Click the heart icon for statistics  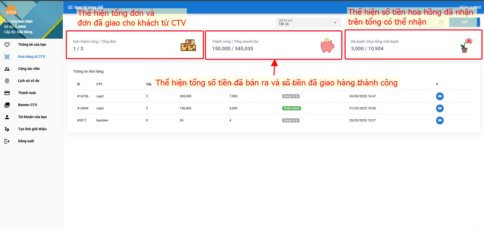pyautogui.click(x=7, y=45)
